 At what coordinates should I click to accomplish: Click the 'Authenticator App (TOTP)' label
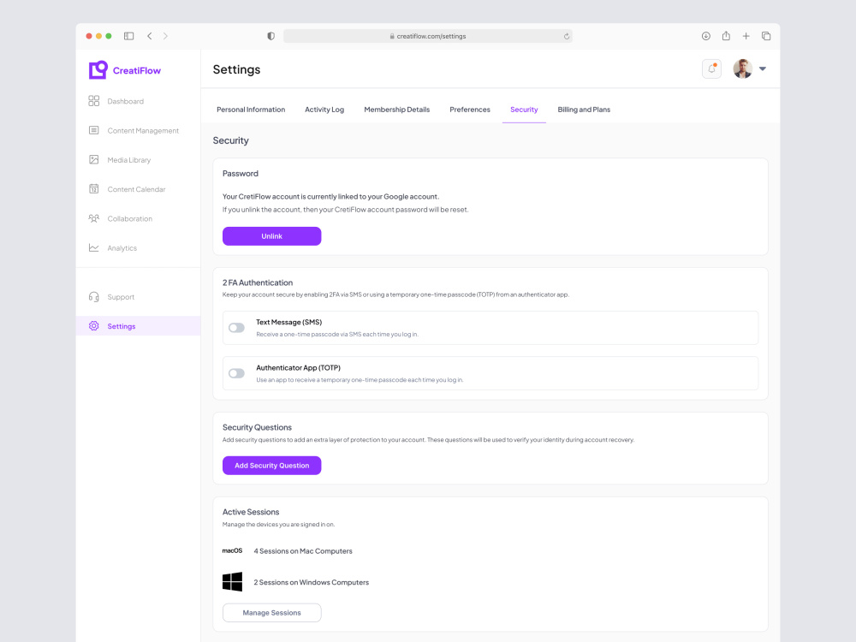coord(298,368)
